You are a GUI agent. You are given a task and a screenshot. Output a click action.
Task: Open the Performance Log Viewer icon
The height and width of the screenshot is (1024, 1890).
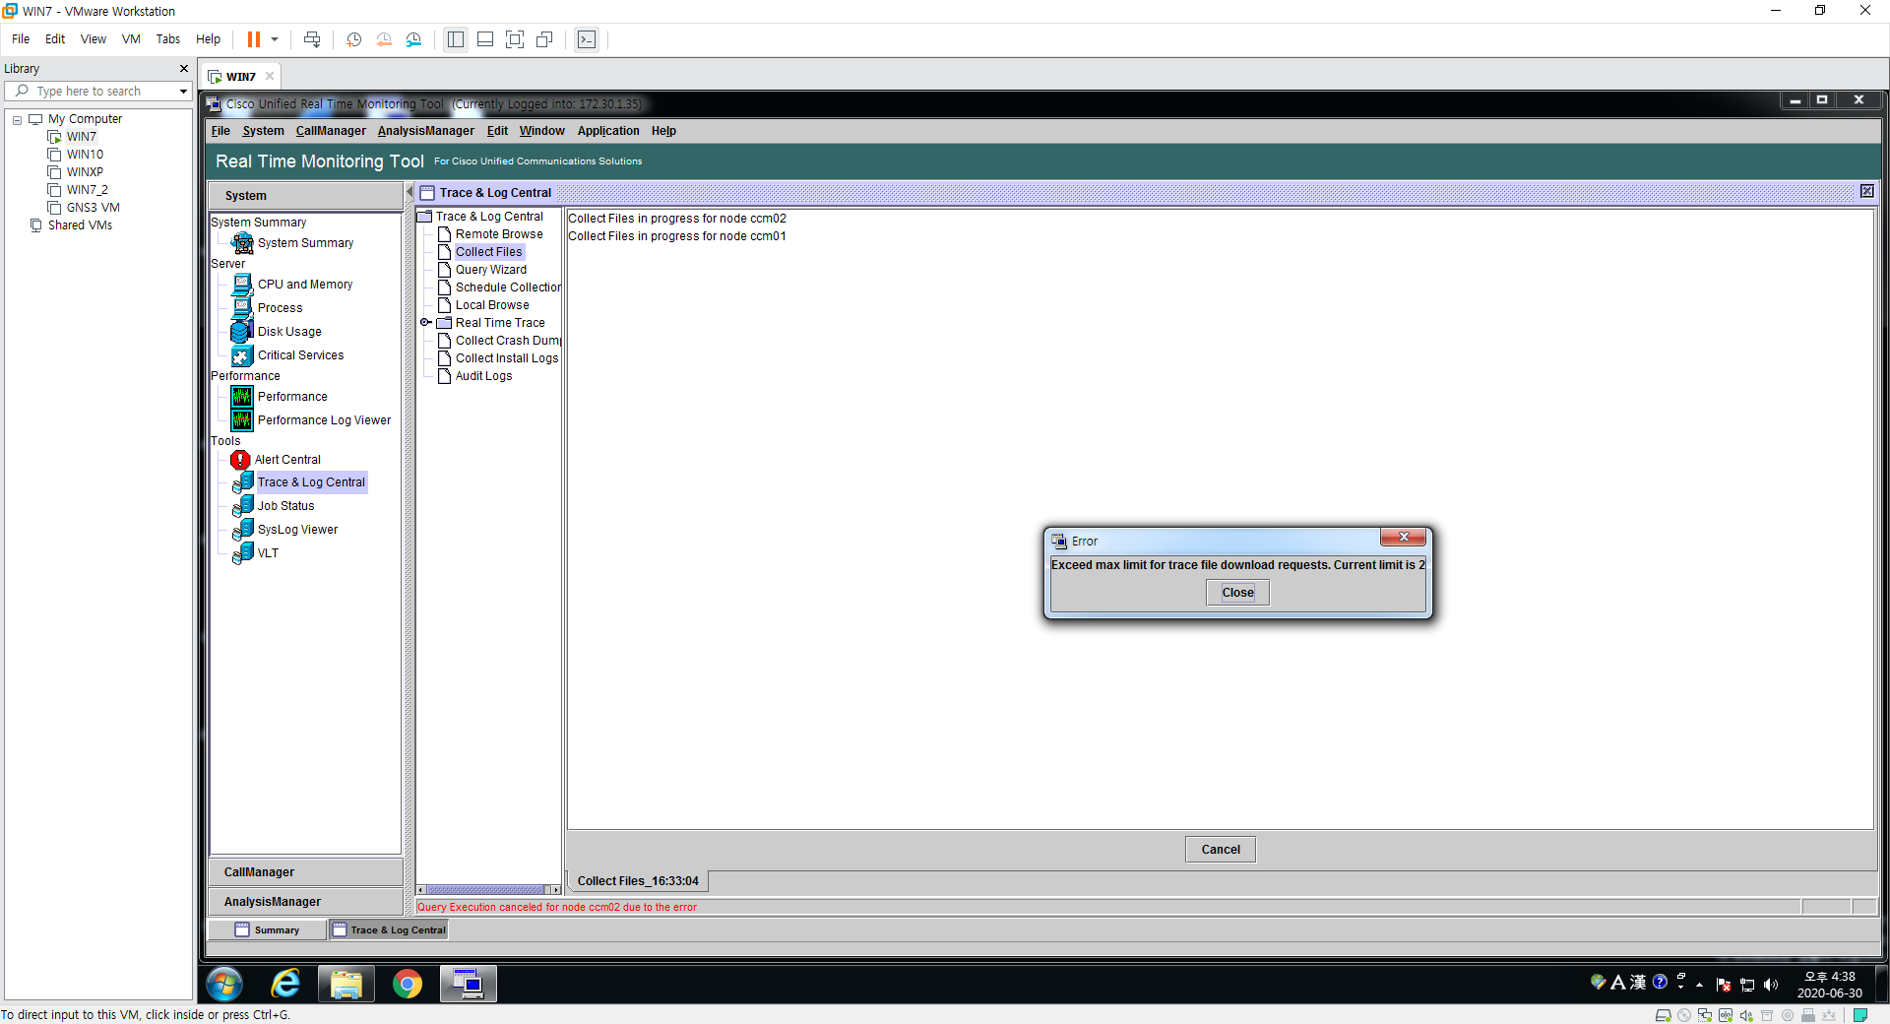click(x=242, y=420)
